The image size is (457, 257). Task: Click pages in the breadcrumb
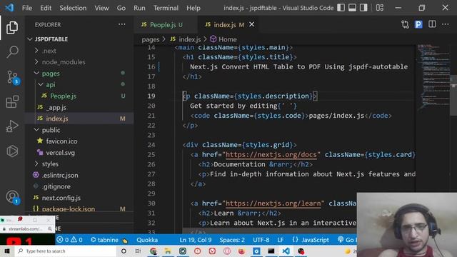[151, 39]
